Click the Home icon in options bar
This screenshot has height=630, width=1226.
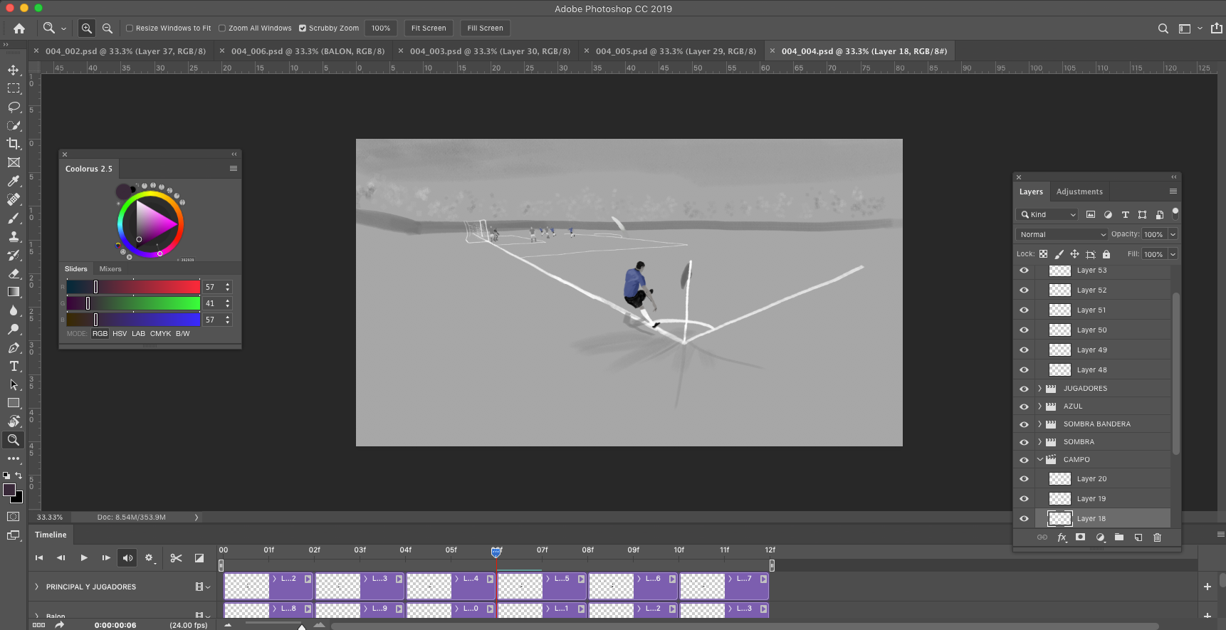coord(19,28)
